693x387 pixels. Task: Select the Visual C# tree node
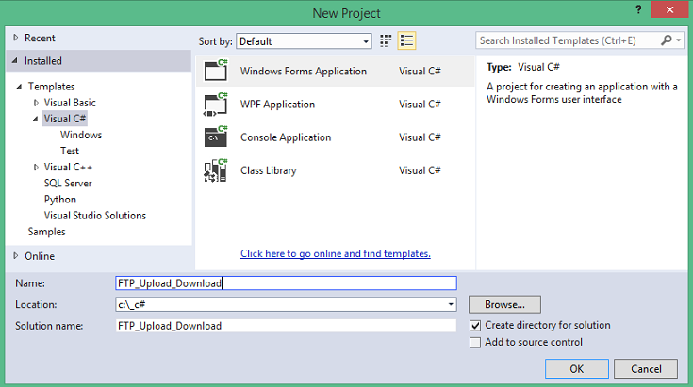pyautogui.click(x=64, y=119)
